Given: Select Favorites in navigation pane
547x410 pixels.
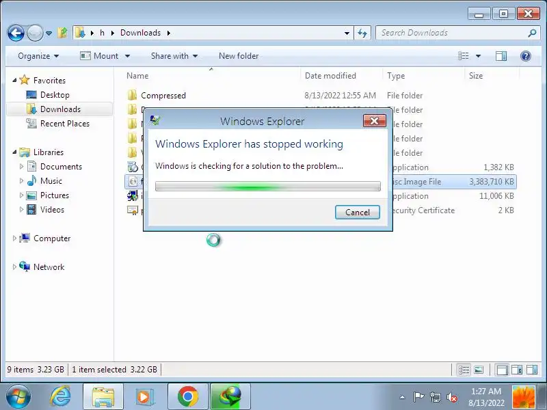Looking at the screenshot, I should [49, 80].
